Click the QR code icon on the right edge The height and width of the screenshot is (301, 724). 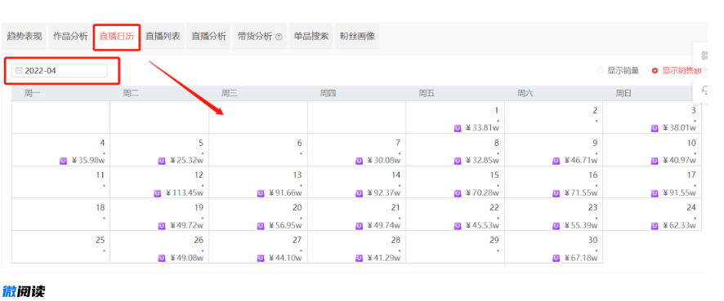704,55
